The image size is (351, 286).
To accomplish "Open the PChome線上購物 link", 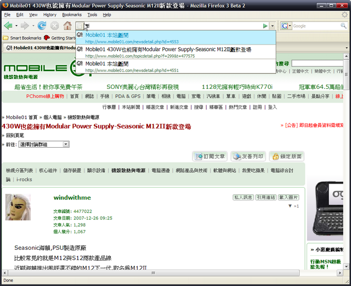I will point(45,97).
